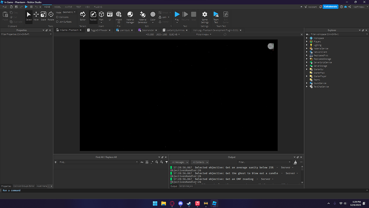This screenshot has height=208, width=369.
Task: Open the All Messages filter dropdown
Action: 179,162
